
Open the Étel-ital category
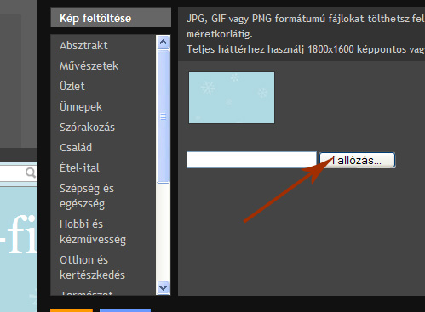pyautogui.click(x=79, y=167)
